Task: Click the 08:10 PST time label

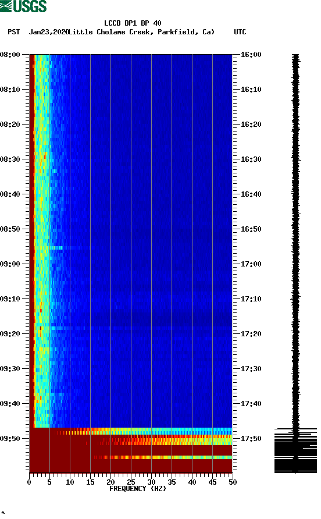Action: [x=10, y=90]
